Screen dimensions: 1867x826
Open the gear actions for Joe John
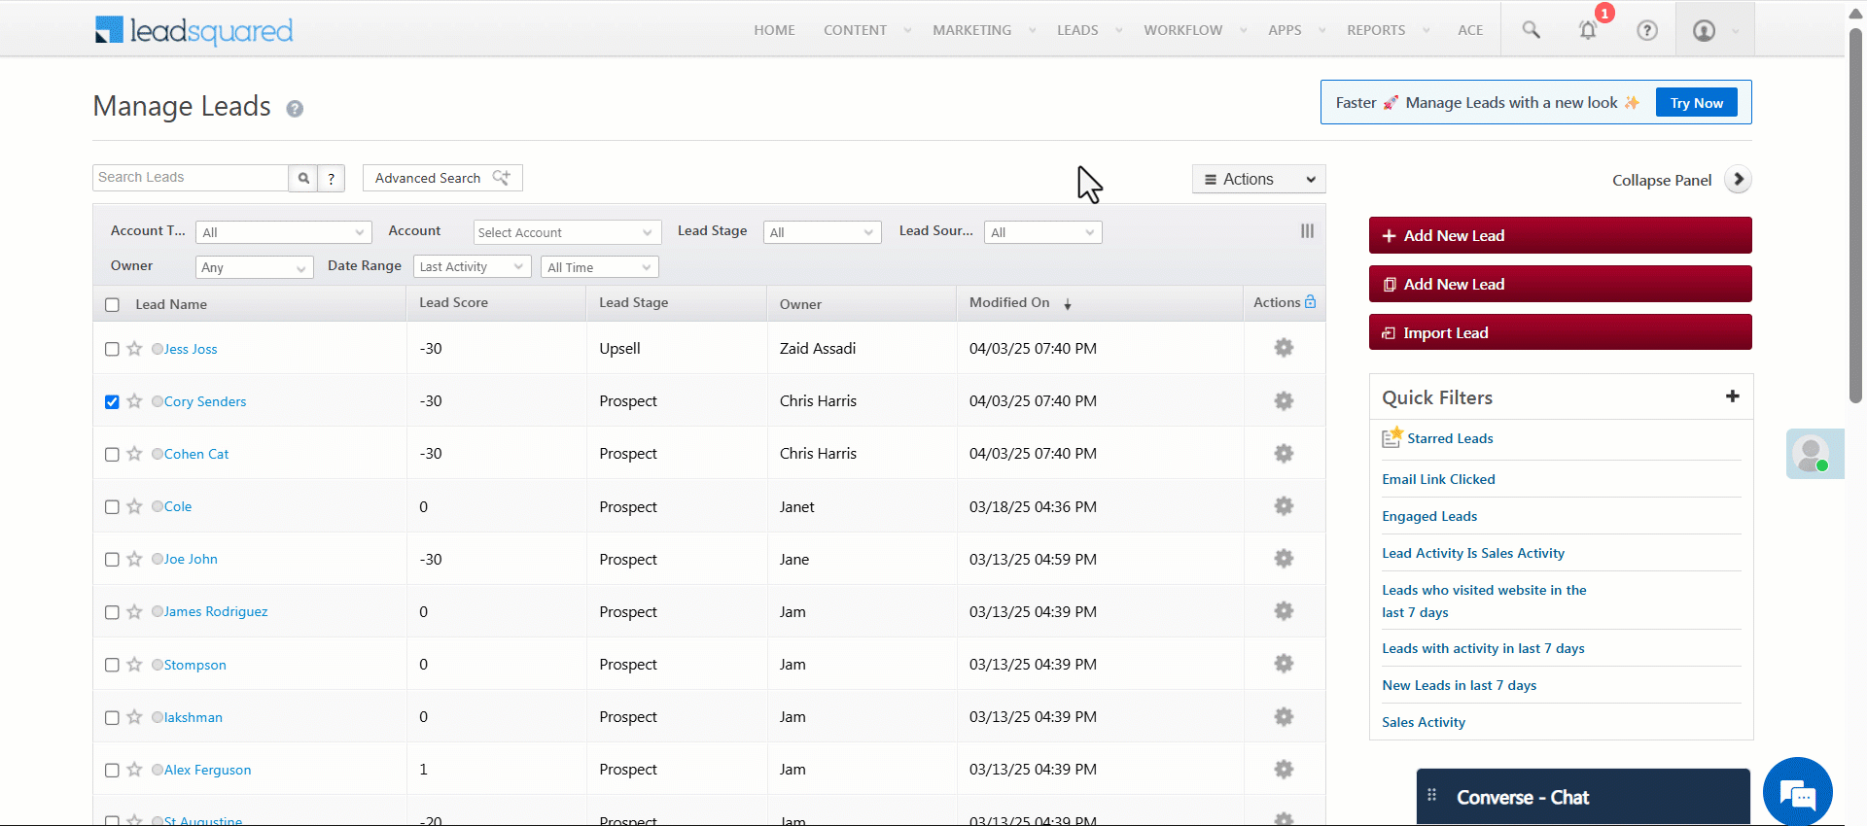[1284, 559]
